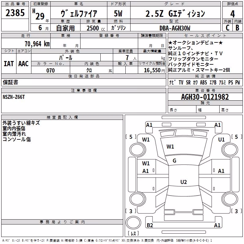Click the B2 mark on the rear bumper
This screenshot has height=244, width=244.
pyautogui.click(x=150, y=225)
